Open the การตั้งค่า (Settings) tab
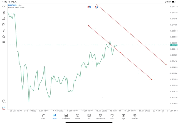The width and height of the screenshot is (178, 124). pos(135,117)
